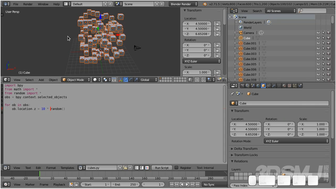The width and height of the screenshot is (336, 189).
Task: Click the Run Script button
Action: [162, 168]
